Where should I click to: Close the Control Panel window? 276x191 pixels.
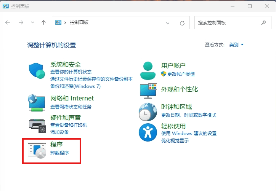click(267, 6)
